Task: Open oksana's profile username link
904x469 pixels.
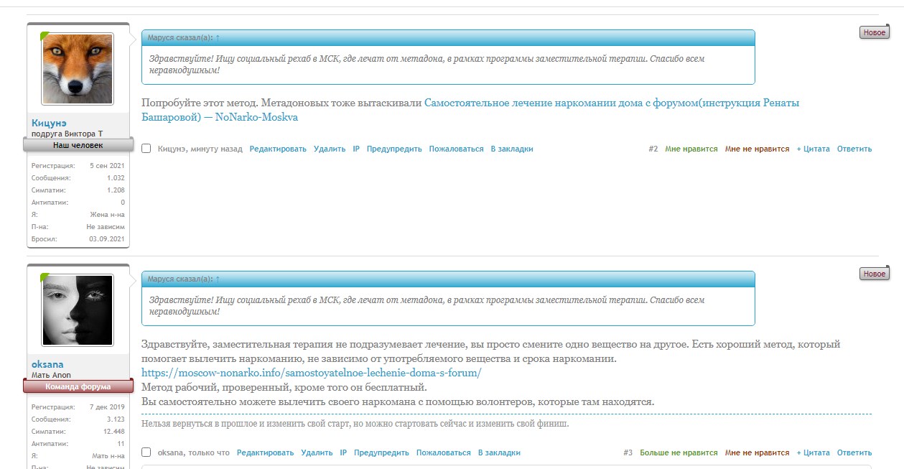Action: point(47,364)
